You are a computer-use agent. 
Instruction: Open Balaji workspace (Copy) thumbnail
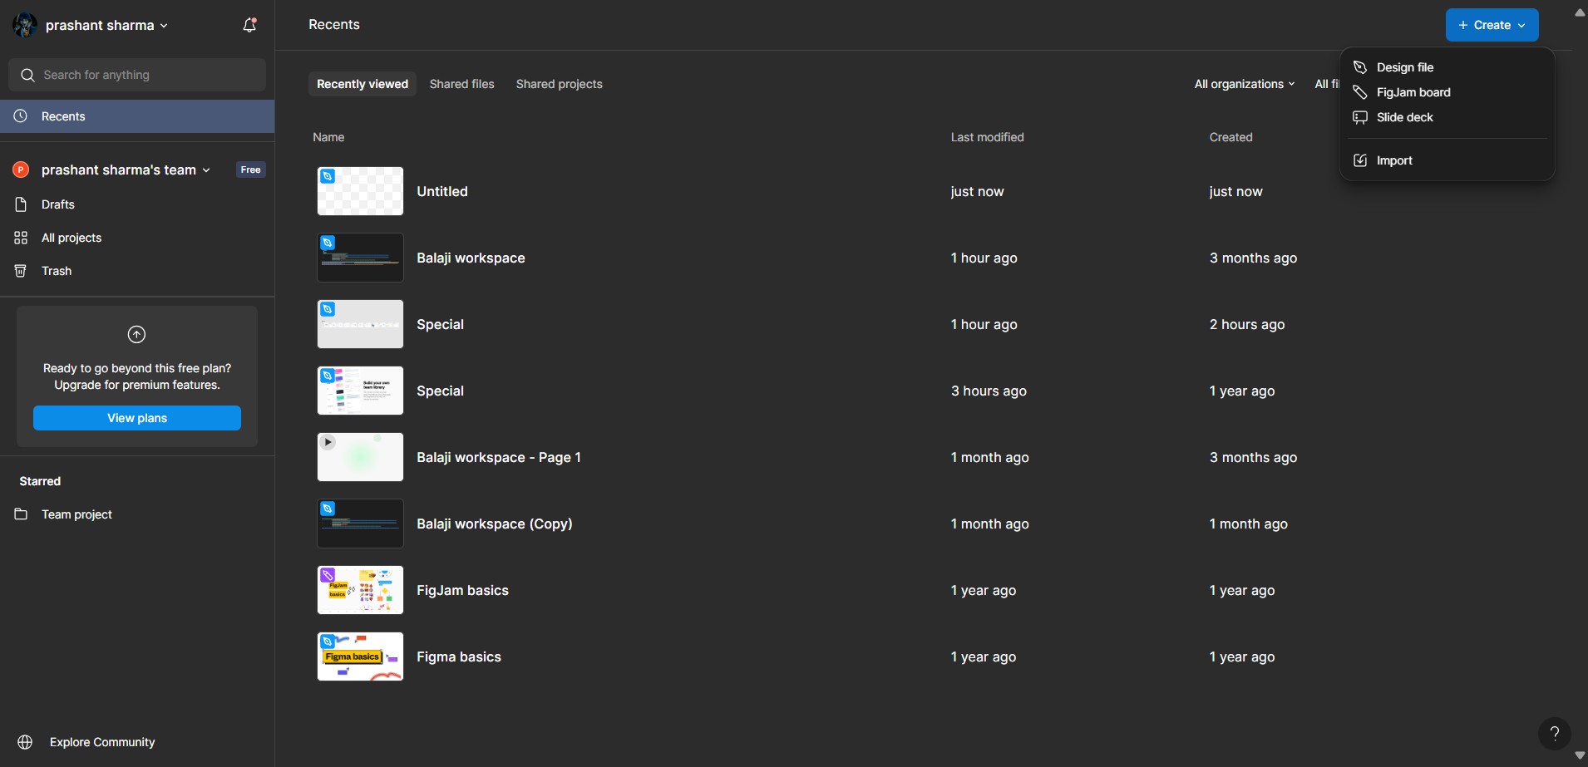tap(360, 524)
